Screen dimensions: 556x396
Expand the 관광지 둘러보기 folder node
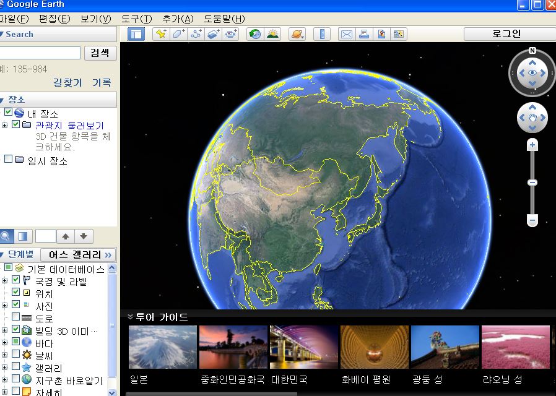click(4, 125)
